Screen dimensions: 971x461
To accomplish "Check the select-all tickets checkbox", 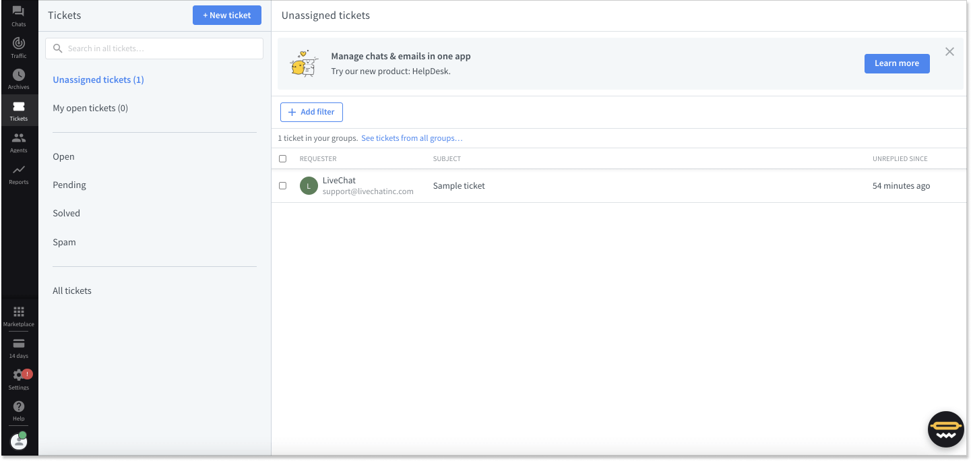I will 283,159.
